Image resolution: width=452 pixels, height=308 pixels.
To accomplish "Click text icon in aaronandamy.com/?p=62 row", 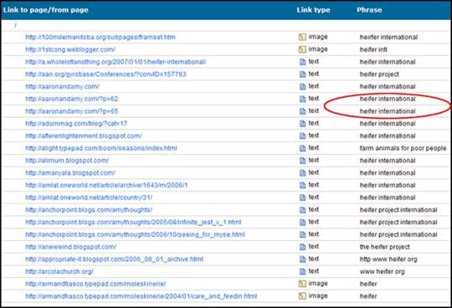I will pyautogui.click(x=302, y=99).
